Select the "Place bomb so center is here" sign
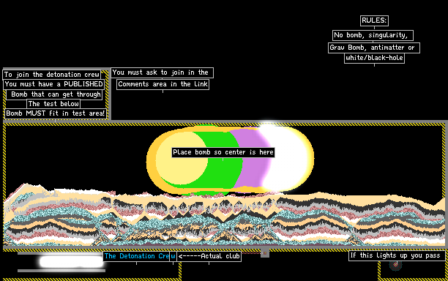Screen dimensions: 448x281 (223, 152)
